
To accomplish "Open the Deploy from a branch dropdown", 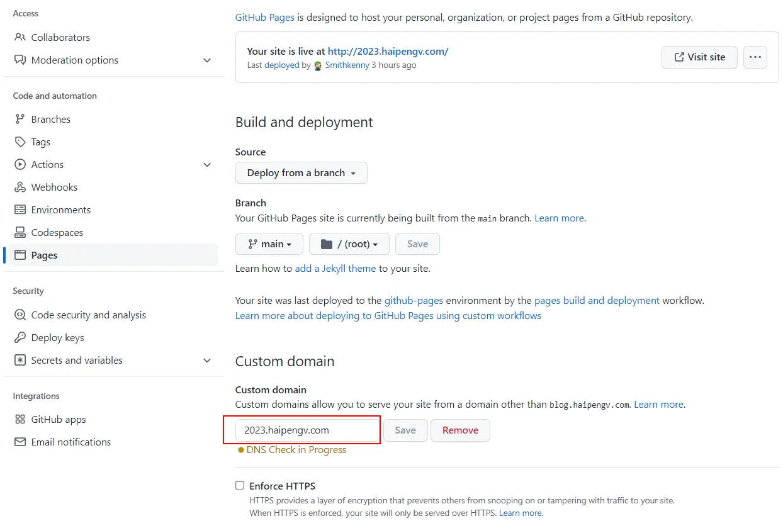I will 301,172.
